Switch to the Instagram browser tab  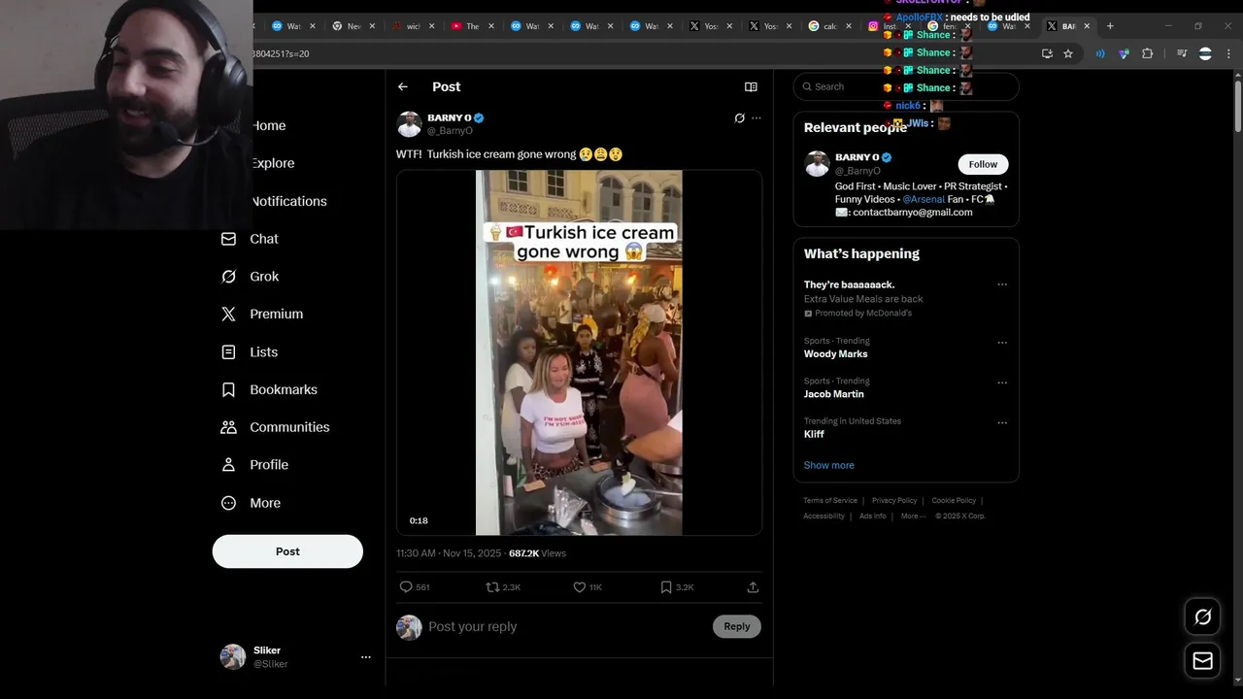click(x=889, y=26)
